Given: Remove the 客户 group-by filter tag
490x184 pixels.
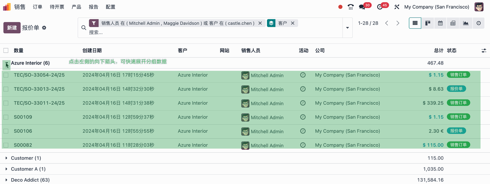Looking at the screenshot, I should (x=293, y=23).
